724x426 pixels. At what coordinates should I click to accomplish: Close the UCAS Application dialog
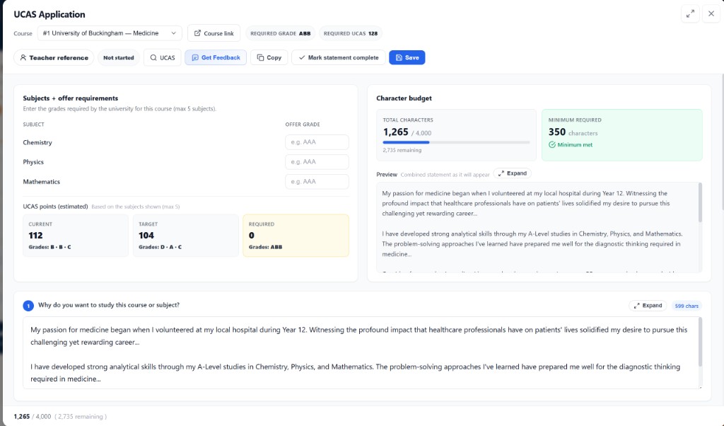pyautogui.click(x=711, y=14)
